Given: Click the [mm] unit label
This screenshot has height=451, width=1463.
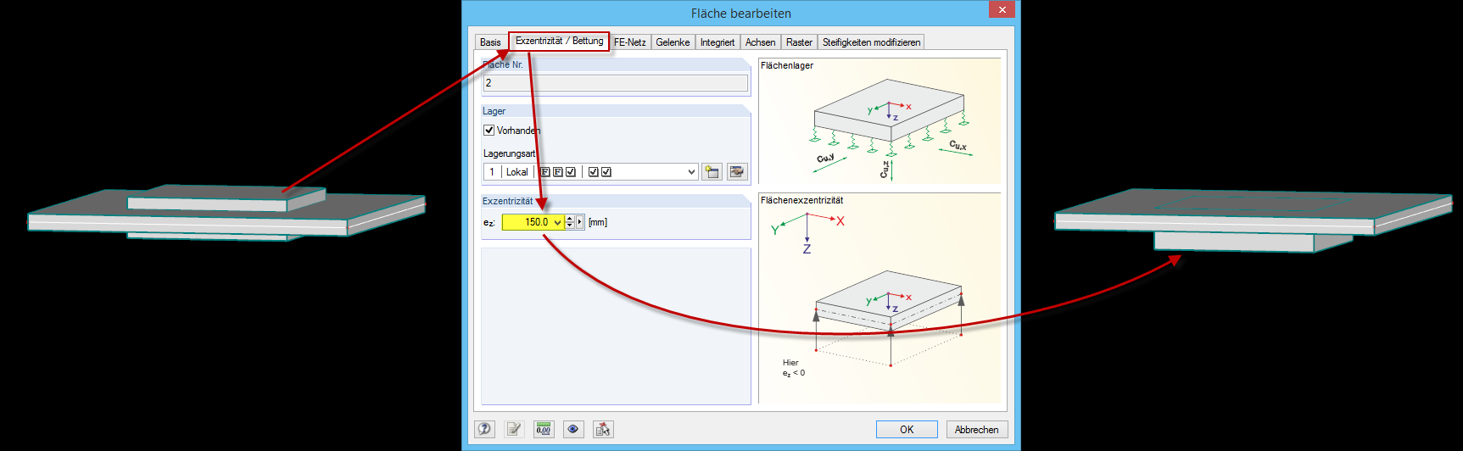Looking at the screenshot, I should pos(598,222).
